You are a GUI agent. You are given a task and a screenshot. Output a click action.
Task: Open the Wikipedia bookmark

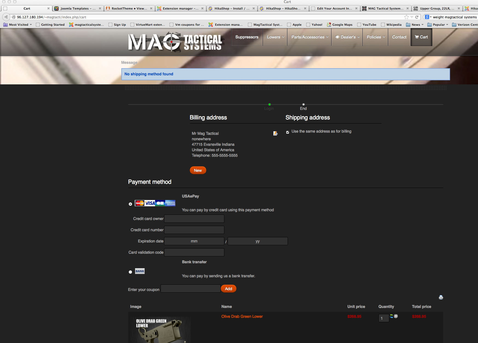(391, 25)
